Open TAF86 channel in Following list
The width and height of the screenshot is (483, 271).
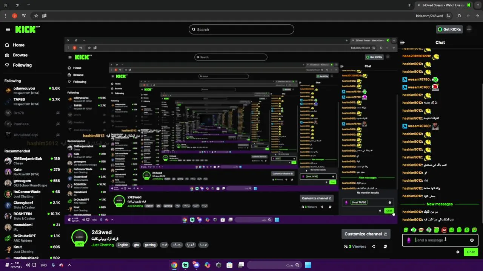coord(32,102)
